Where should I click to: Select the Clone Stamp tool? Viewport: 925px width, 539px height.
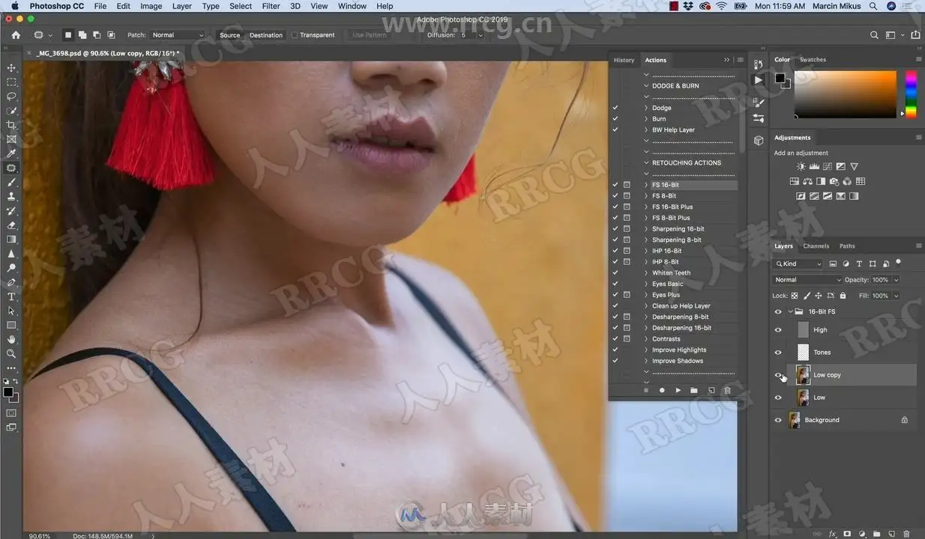tap(11, 196)
